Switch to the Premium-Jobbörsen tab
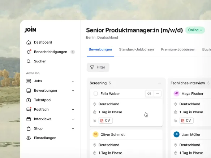 tap(178, 49)
